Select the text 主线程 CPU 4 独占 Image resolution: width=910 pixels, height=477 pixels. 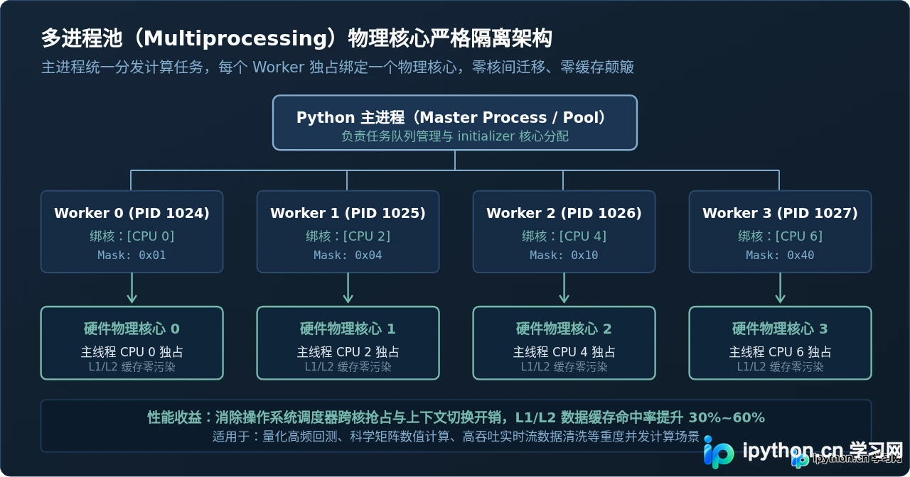(564, 352)
